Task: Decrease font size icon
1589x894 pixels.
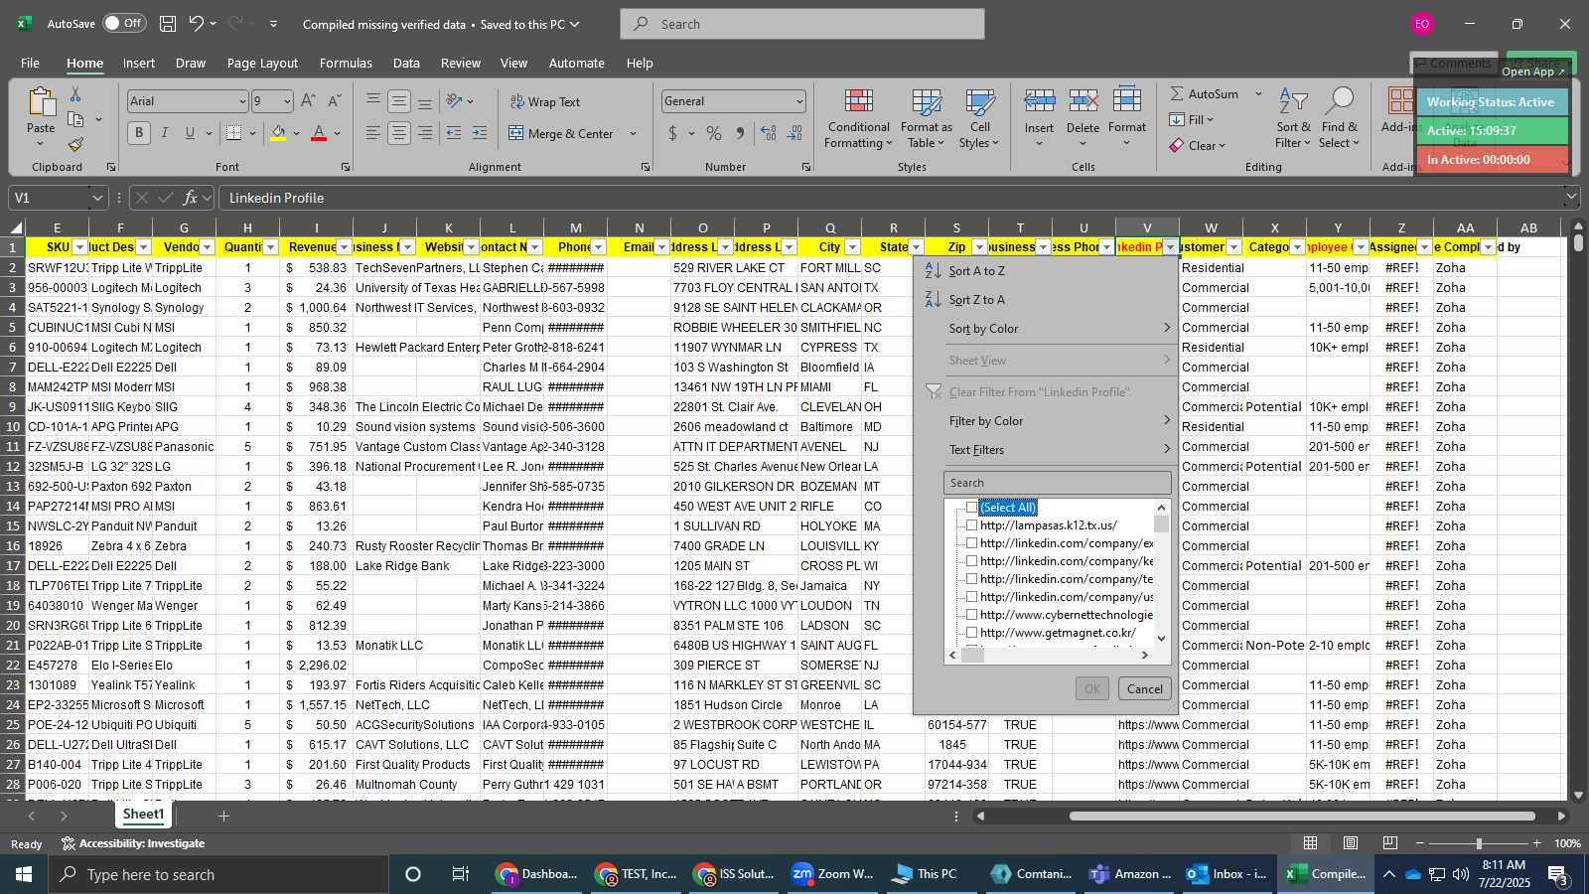Action: [334, 101]
